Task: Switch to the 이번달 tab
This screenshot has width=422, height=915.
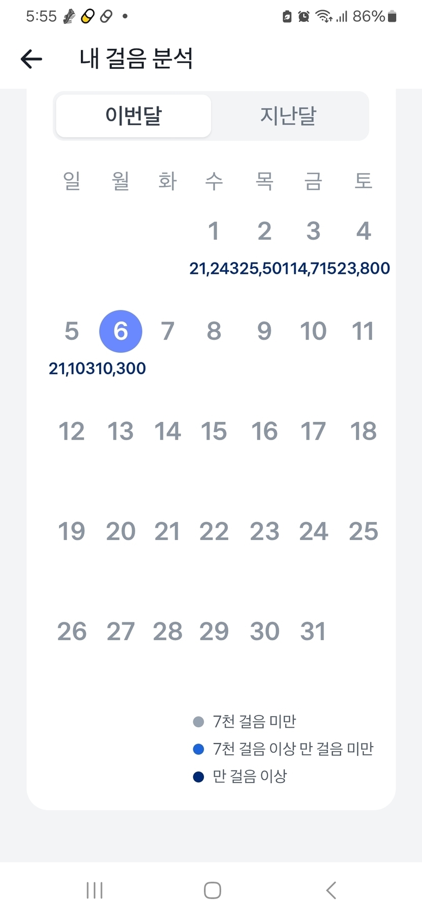Action: pyautogui.click(x=133, y=116)
